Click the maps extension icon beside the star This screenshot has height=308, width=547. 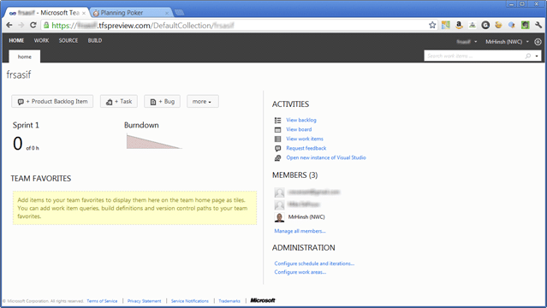[446, 25]
